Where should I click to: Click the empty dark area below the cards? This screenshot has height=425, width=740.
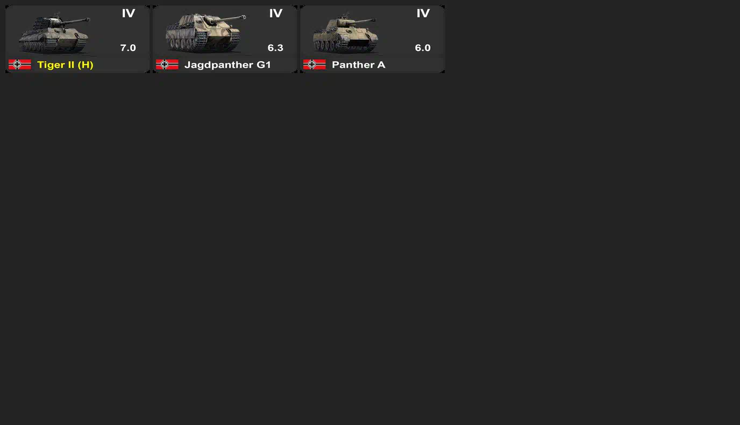pos(370,247)
